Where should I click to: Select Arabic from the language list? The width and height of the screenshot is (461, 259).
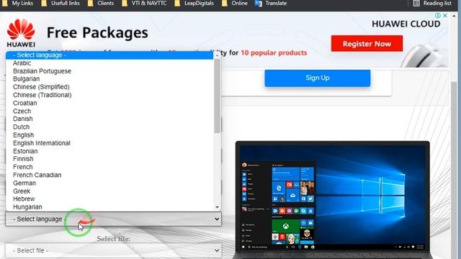pyautogui.click(x=109, y=63)
